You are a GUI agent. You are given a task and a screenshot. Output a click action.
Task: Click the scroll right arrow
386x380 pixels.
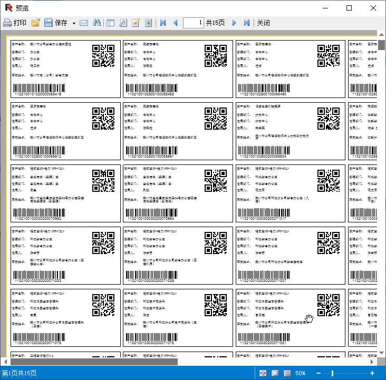coord(372,362)
